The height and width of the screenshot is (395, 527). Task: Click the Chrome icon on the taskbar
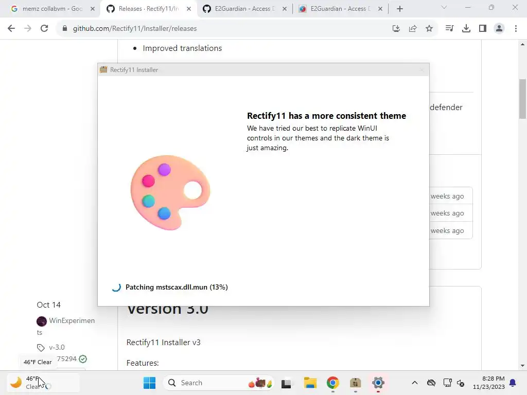click(333, 383)
